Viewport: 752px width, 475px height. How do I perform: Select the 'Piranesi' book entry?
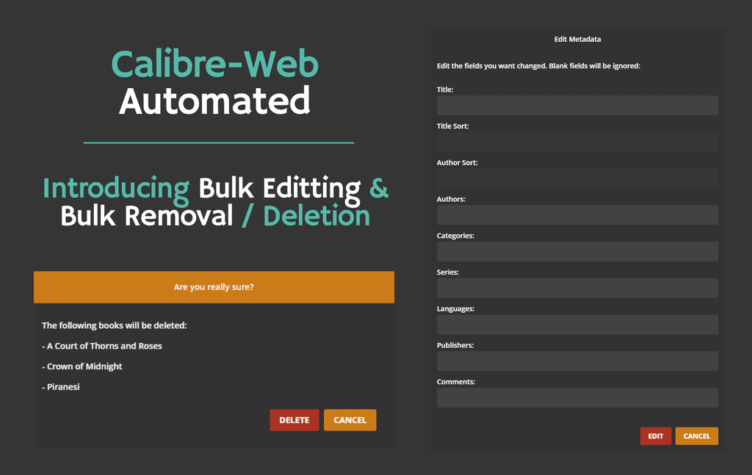62,387
